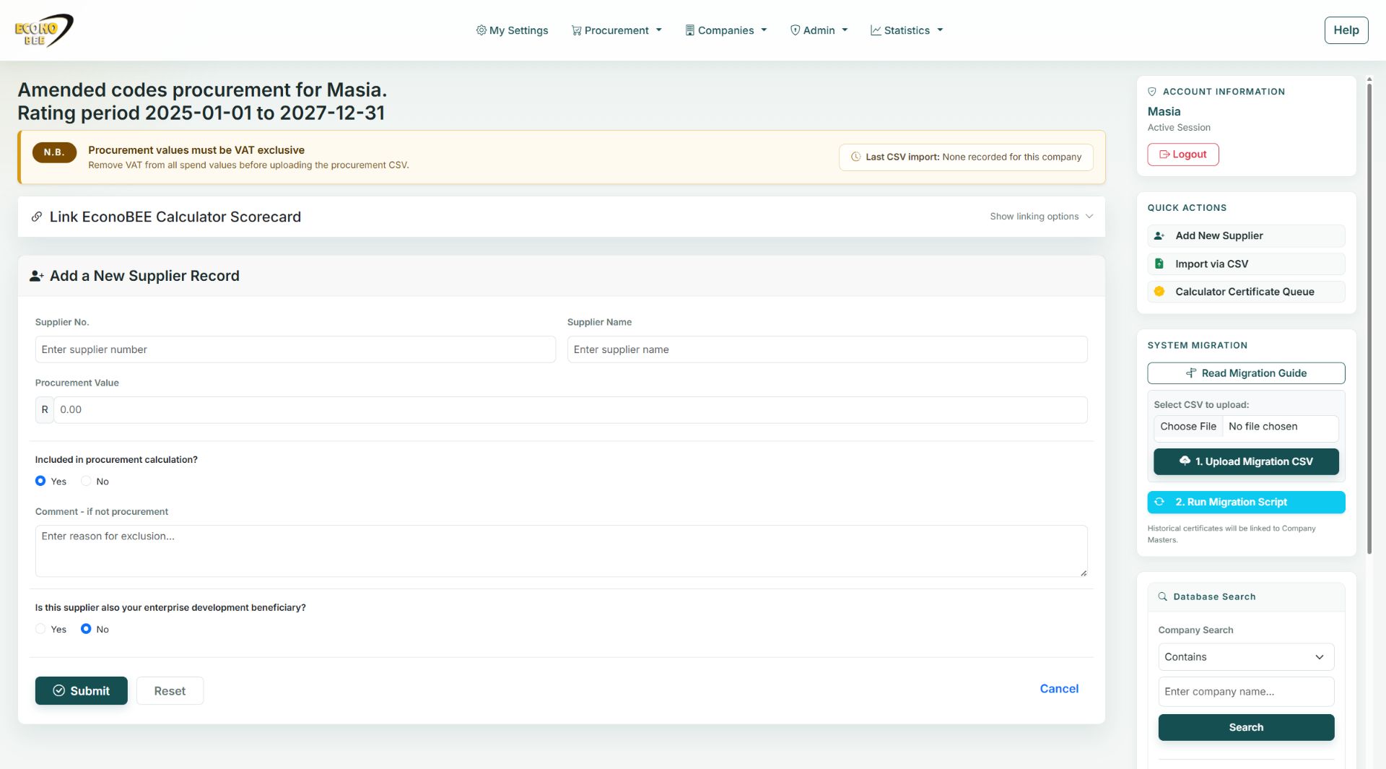Choose Import via CSV quick action
Screen dimensions: 1386x769
coord(1246,264)
